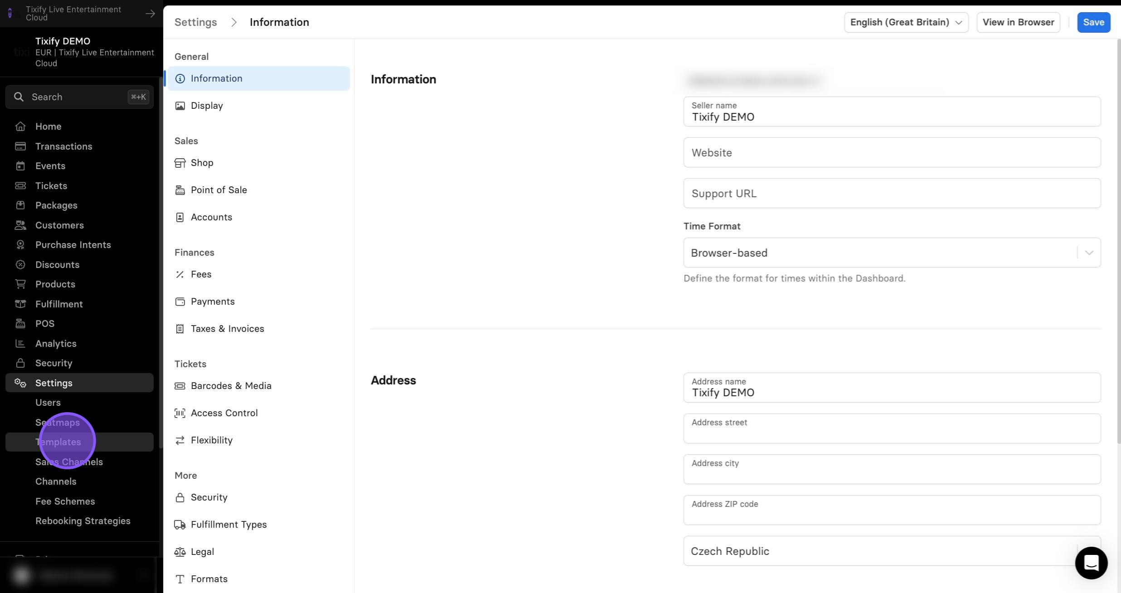Click the Website input field
The width and height of the screenshot is (1121, 593).
tap(892, 152)
